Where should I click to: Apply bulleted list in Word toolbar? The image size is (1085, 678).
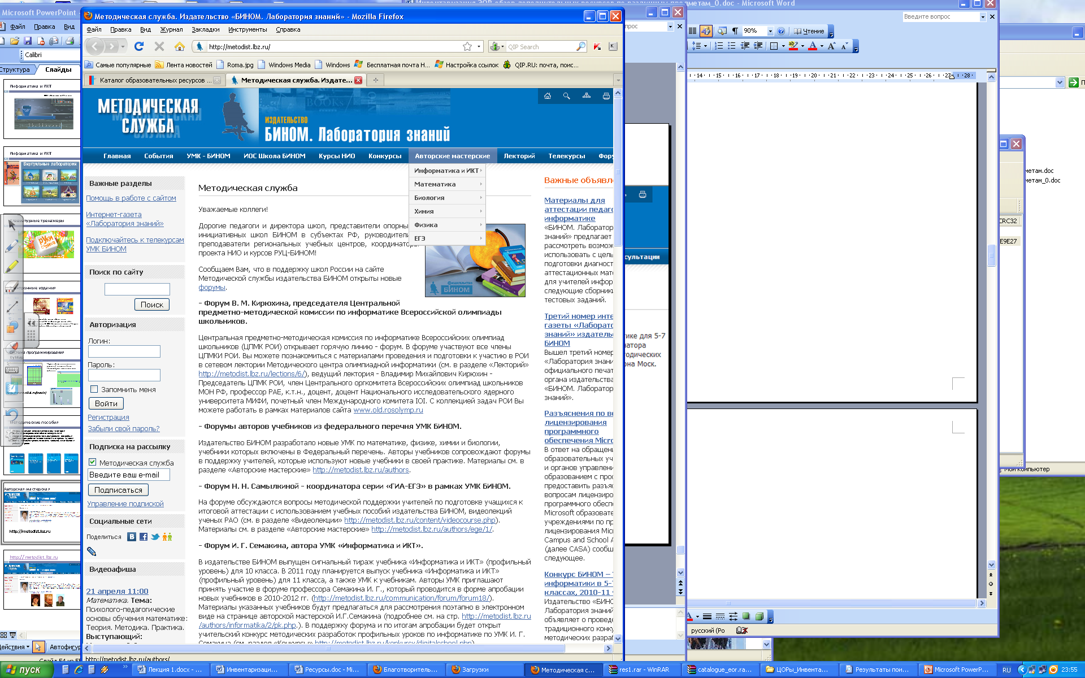click(x=732, y=46)
